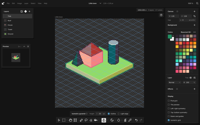Select the Ground layer
200x125 pixels.
17,34
